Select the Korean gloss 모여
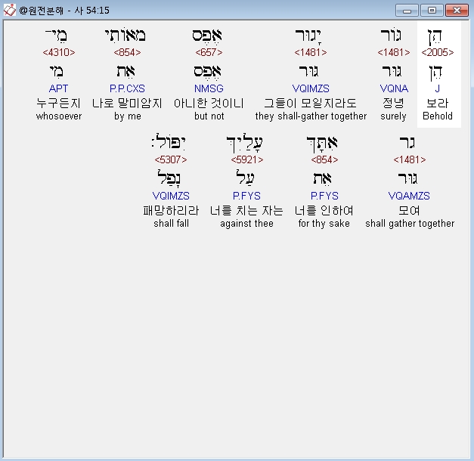Viewport: 474px width, 461px height. tap(409, 210)
